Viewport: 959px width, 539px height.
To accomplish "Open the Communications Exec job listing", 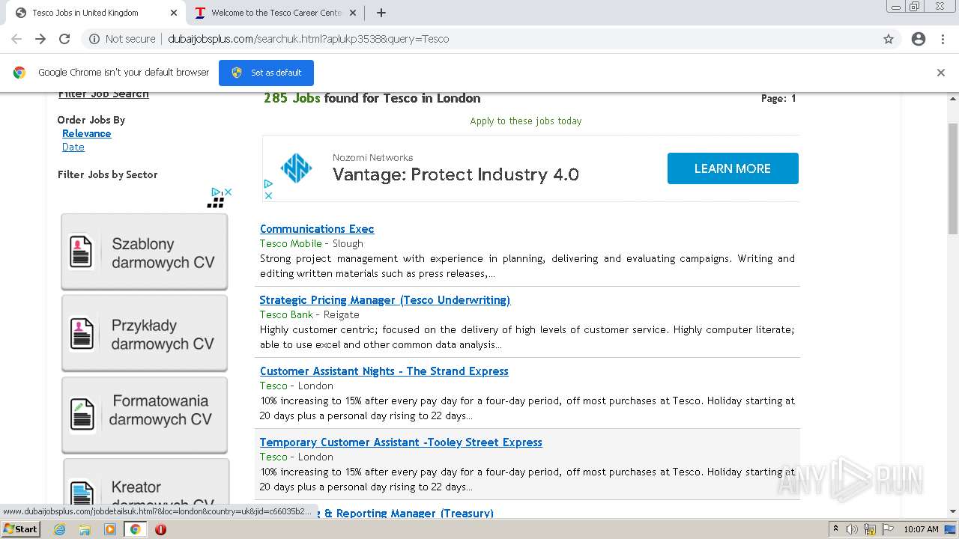I will 317,229.
